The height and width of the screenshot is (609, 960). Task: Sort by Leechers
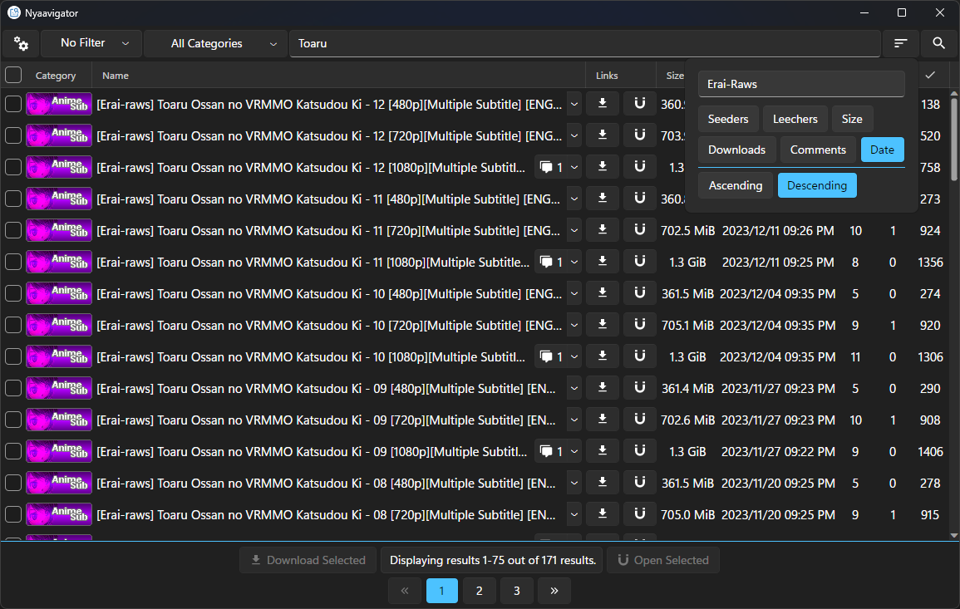click(x=795, y=119)
